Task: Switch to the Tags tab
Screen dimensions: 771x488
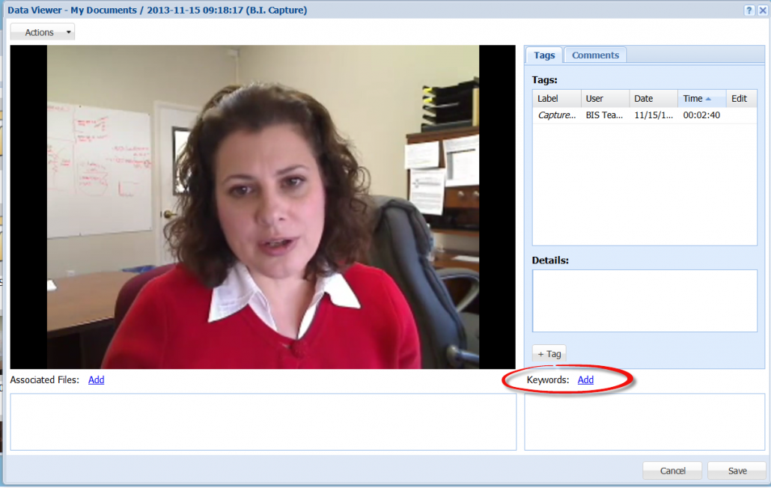Action: pyautogui.click(x=543, y=54)
